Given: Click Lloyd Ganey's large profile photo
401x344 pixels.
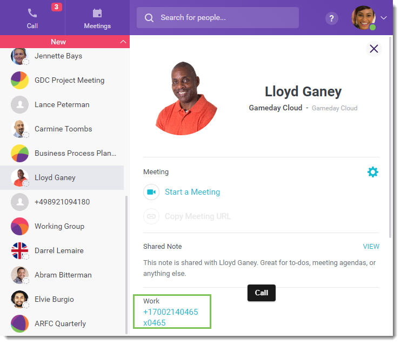Looking at the screenshot, I should [x=186, y=98].
